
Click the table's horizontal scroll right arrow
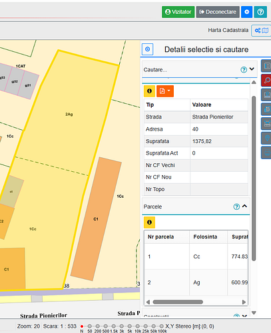244,302
